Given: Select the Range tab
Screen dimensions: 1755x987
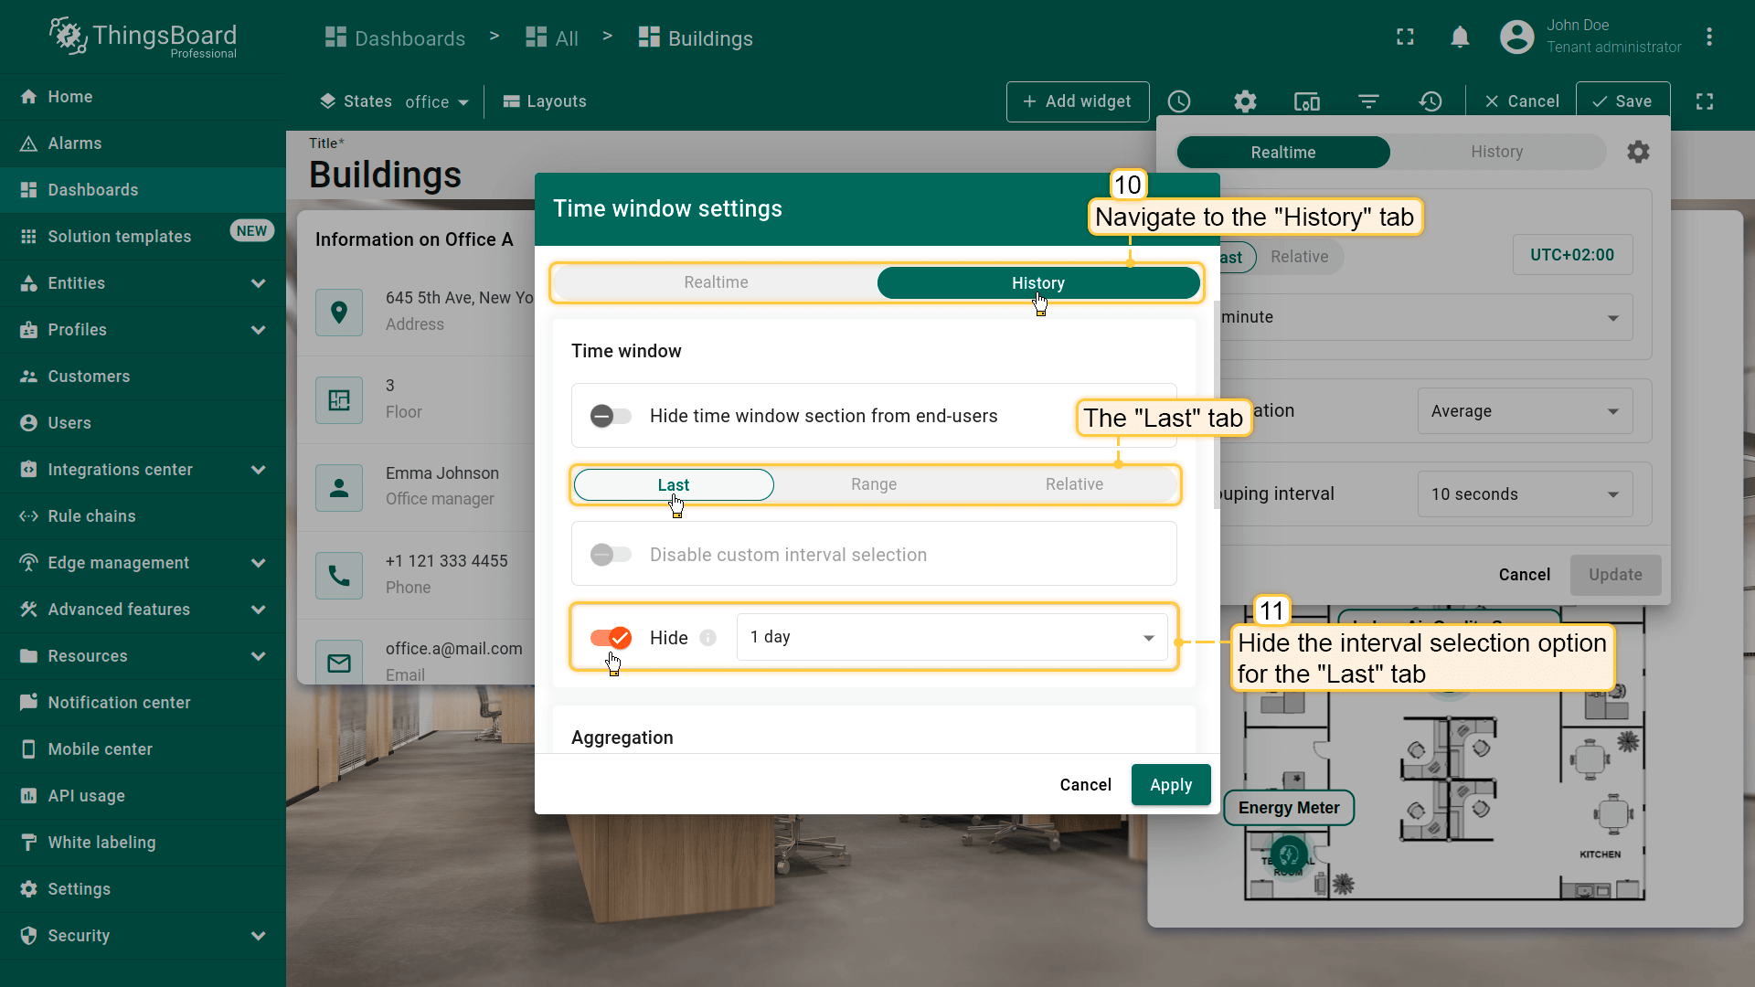Looking at the screenshot, I should point(874,484).
